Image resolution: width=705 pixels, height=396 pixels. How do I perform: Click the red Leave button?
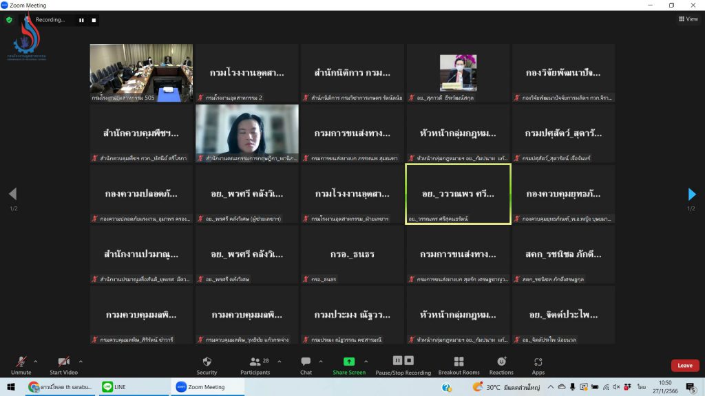pos(684,365)
